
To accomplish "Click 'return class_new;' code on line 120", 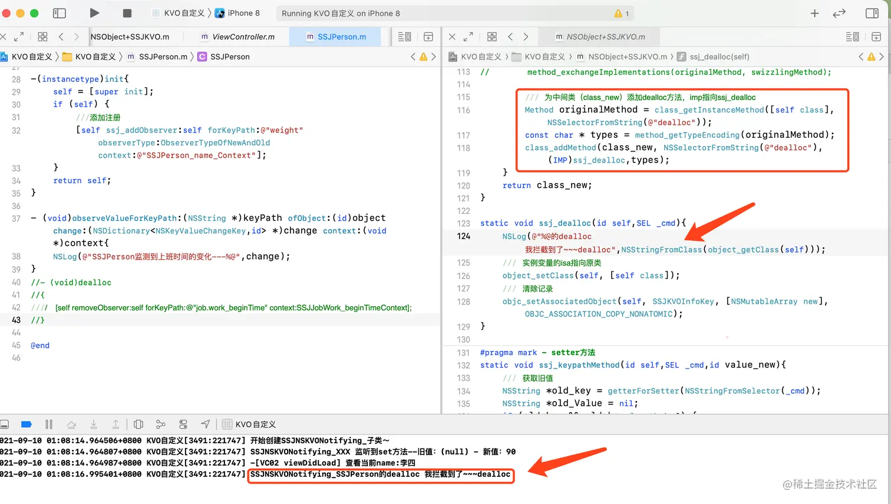I will pos(547,185).
